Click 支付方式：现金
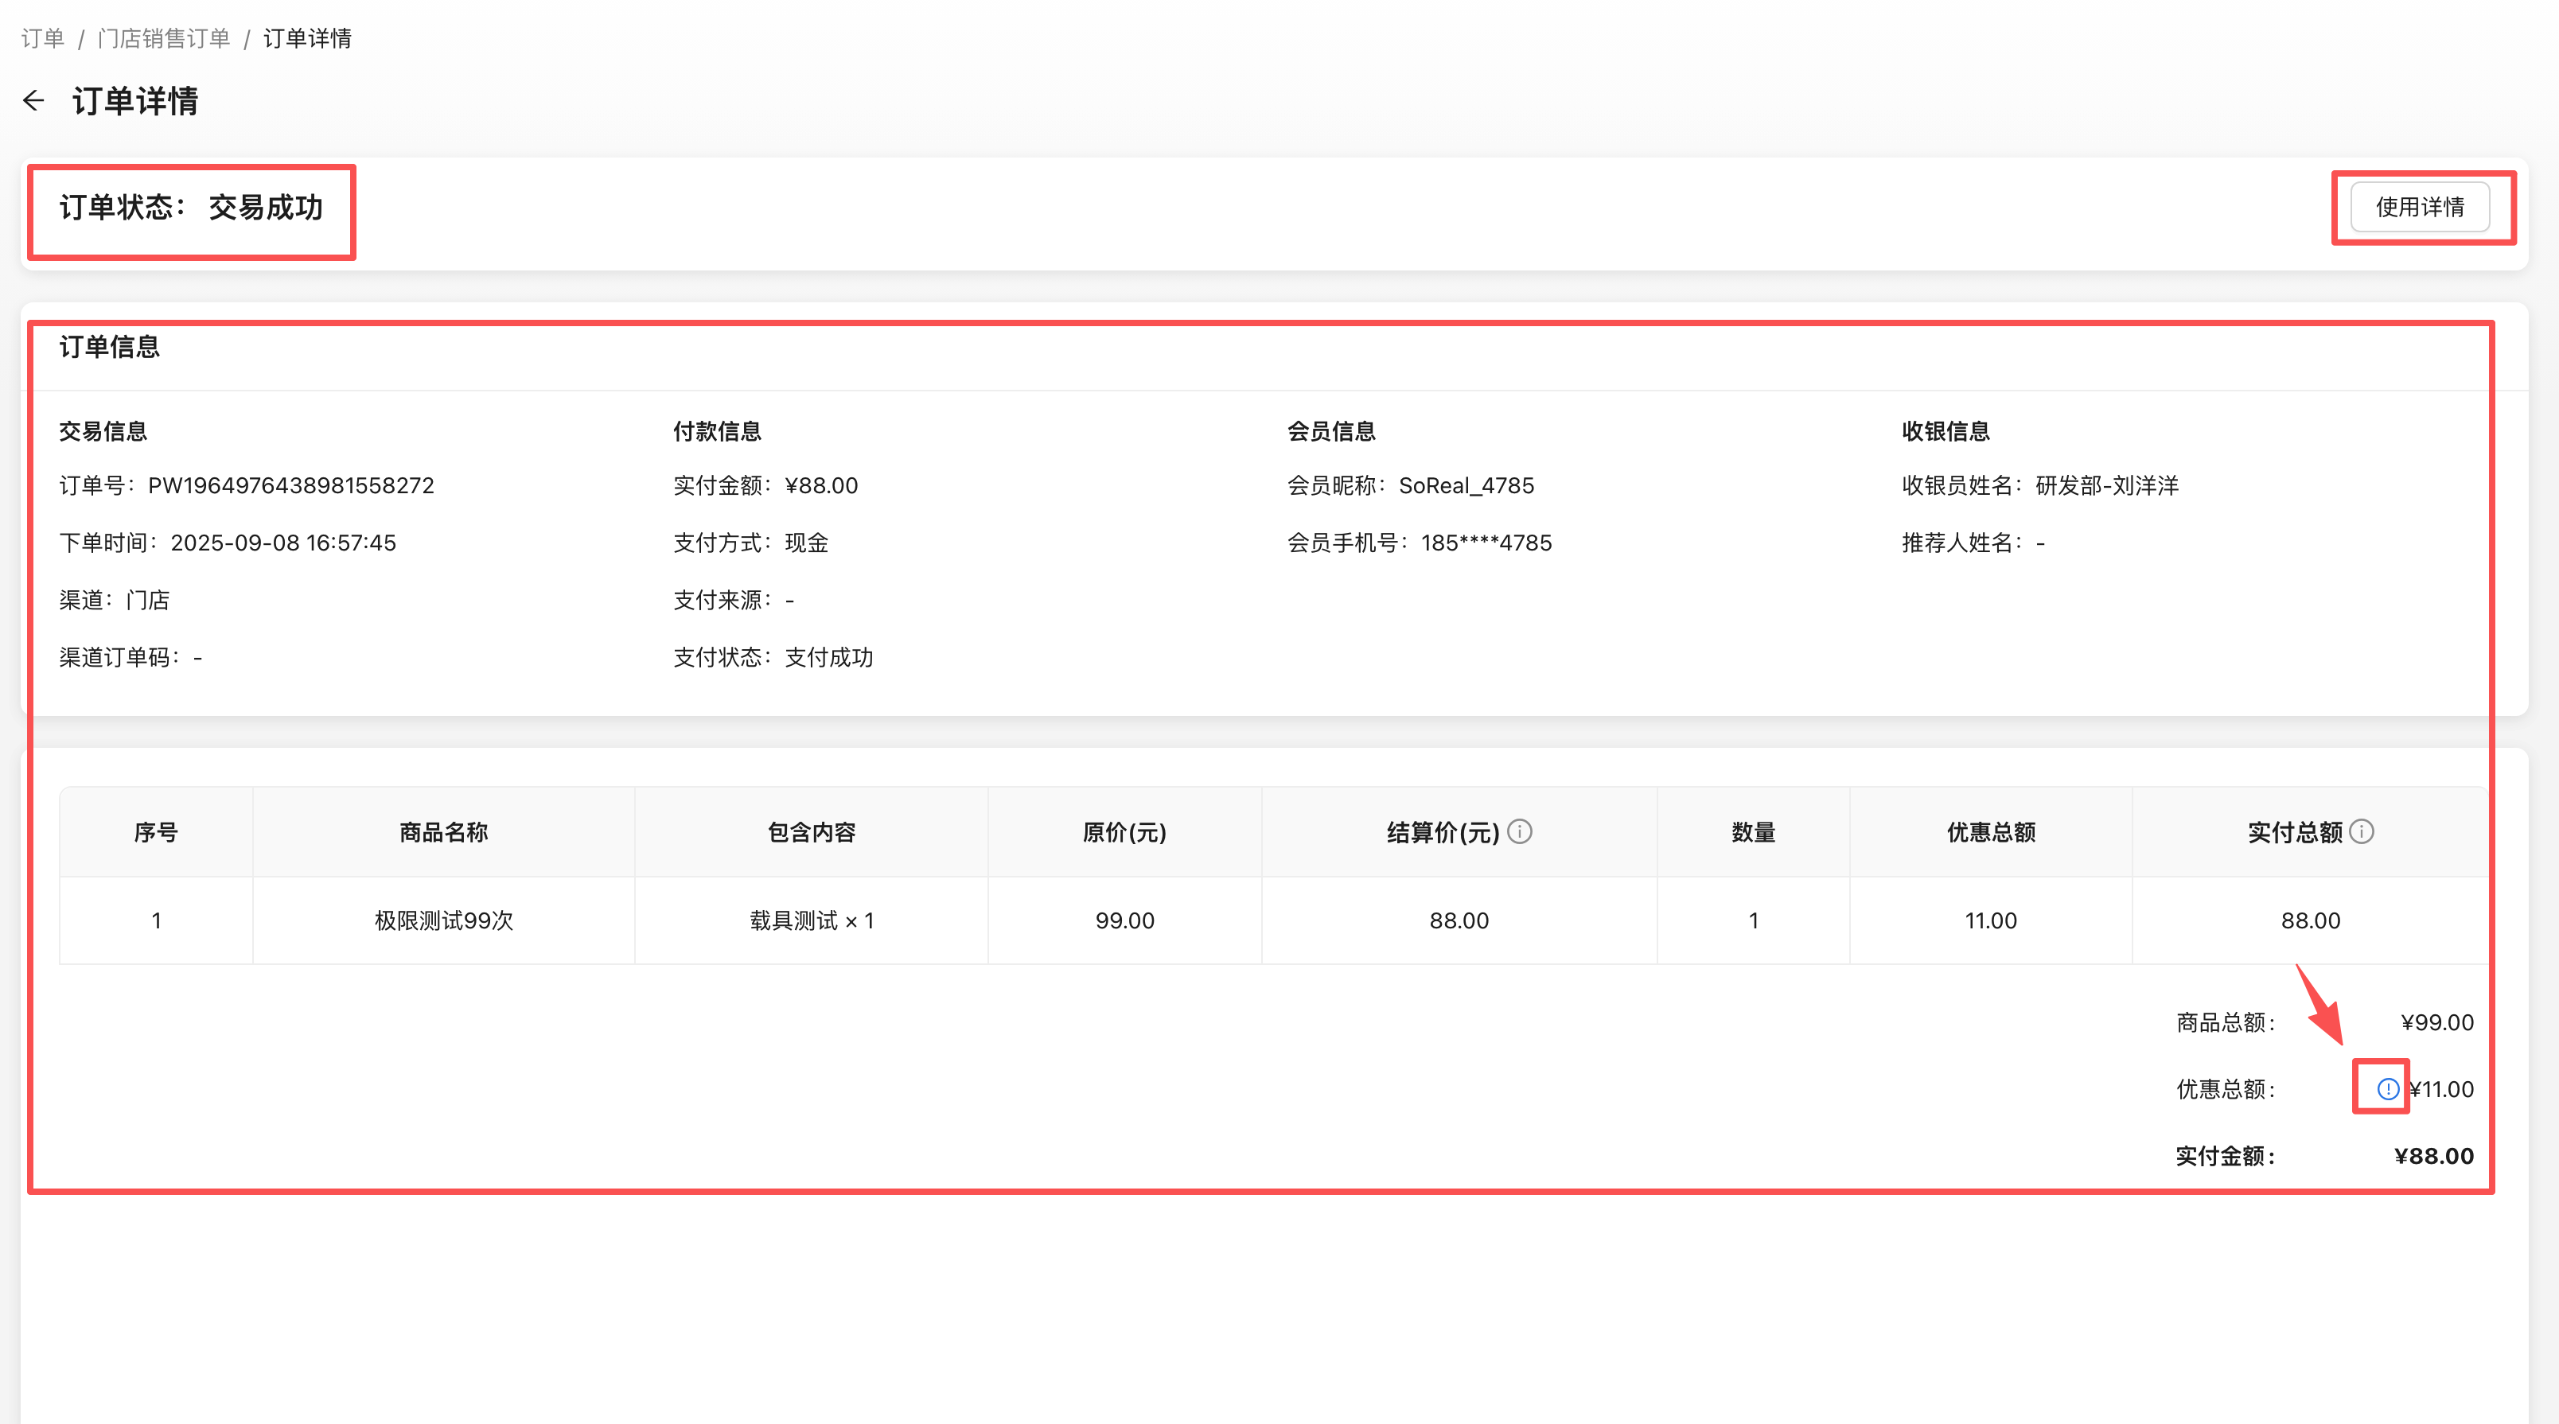 750,543
